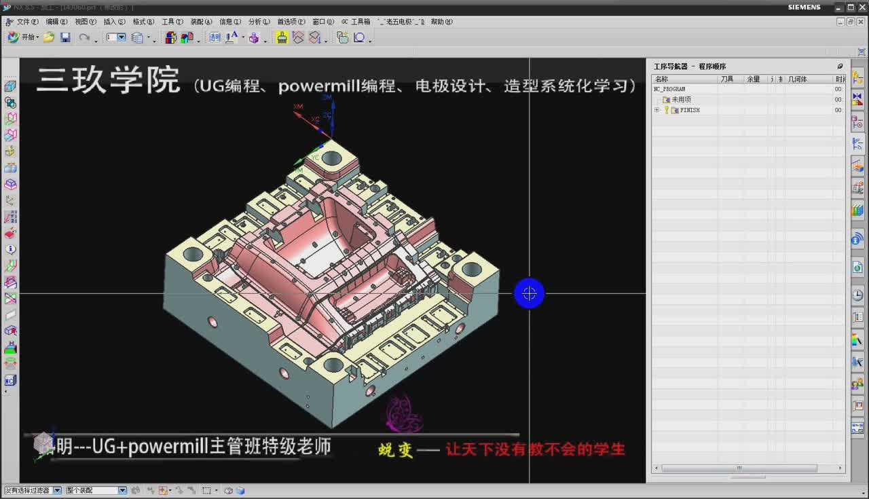
Task: Click the 刀具 (Tool) column header
Action: (x=731, y=79)
